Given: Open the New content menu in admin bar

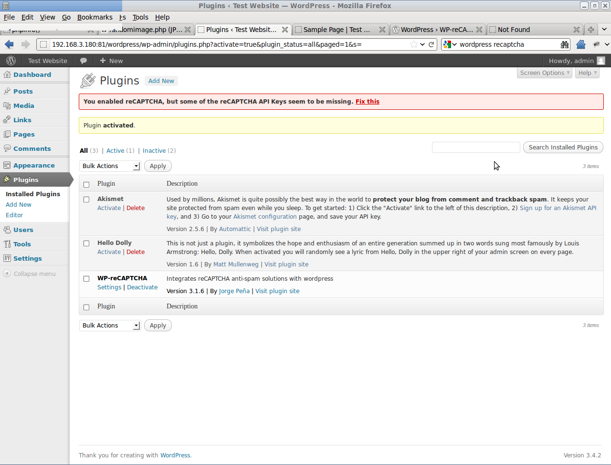Looking at the screenshot, I should point(111,61).
